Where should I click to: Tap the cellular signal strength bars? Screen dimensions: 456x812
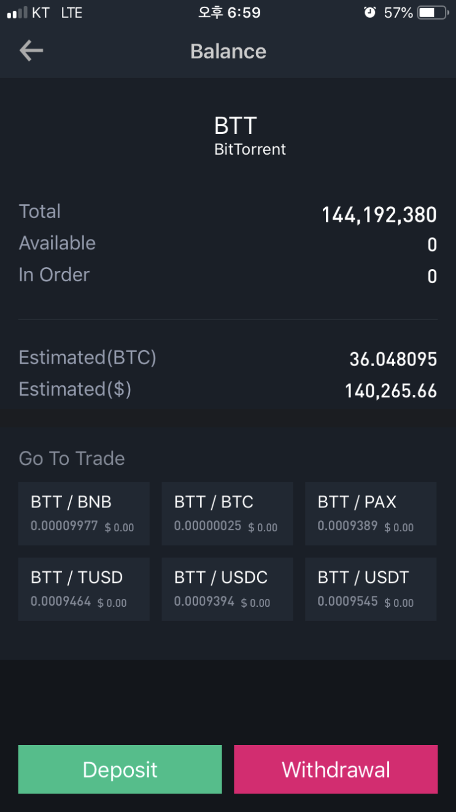(17, 13)
